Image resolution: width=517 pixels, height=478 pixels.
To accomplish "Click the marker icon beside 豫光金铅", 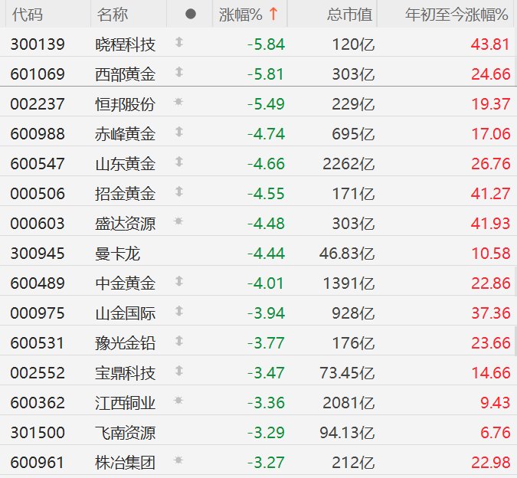I will 179,341.
